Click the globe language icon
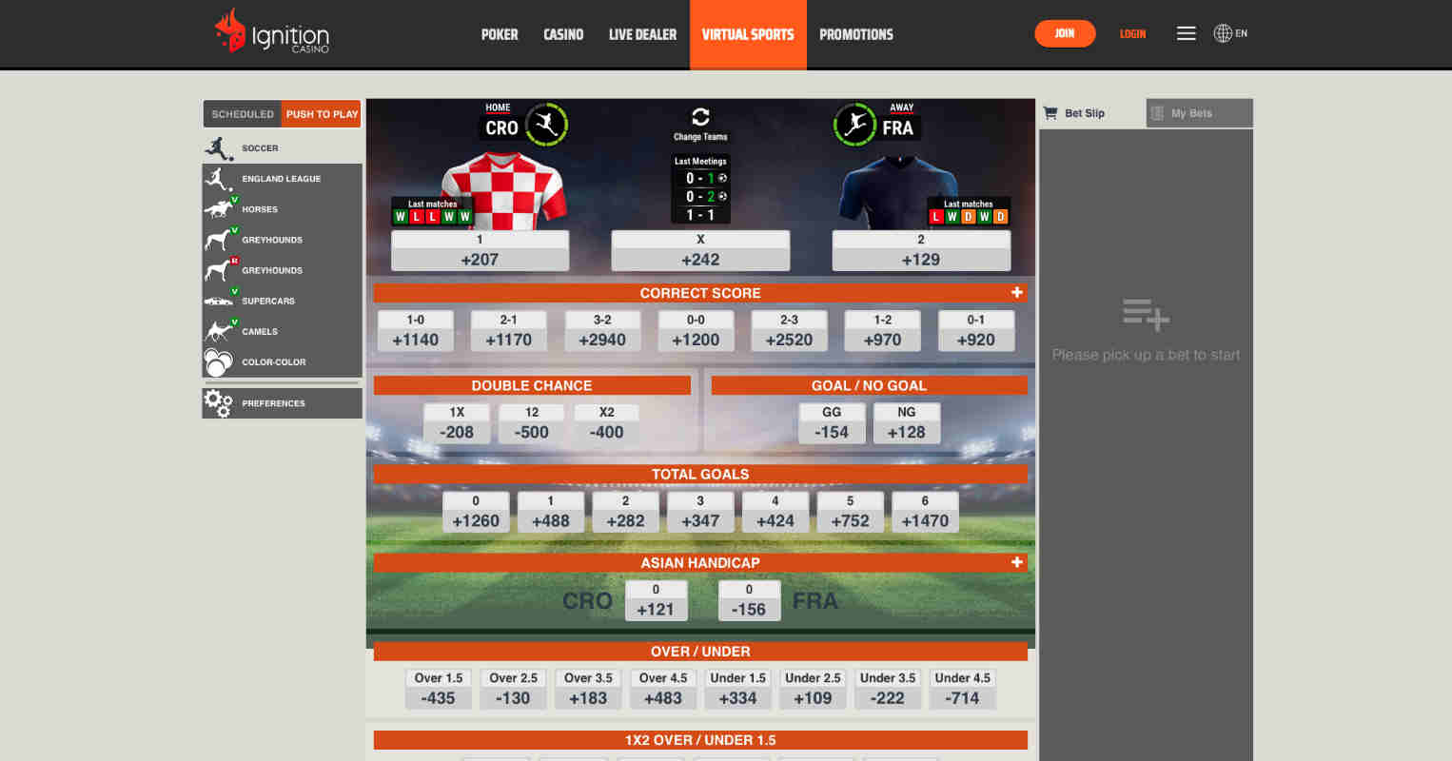This screenshot has height=761, width=1452. click(1223, 33)
